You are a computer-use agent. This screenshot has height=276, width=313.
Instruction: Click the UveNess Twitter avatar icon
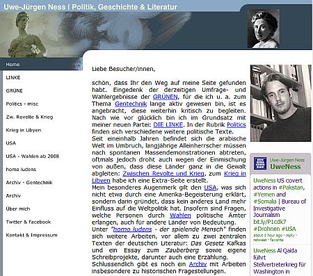coord(260,163)
